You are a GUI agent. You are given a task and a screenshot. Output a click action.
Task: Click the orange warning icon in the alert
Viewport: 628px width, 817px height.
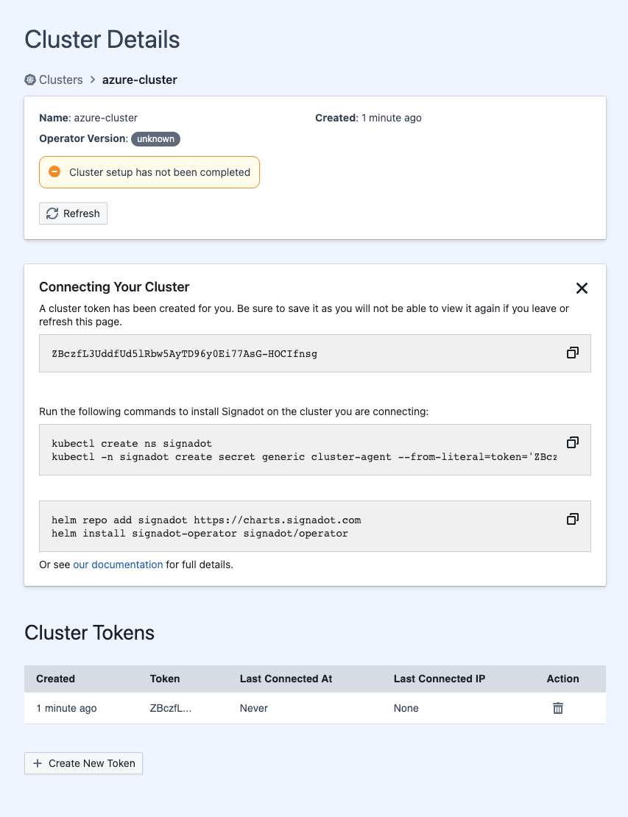tap(54, 171)
